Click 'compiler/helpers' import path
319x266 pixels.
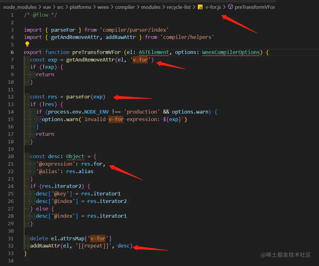187,37
